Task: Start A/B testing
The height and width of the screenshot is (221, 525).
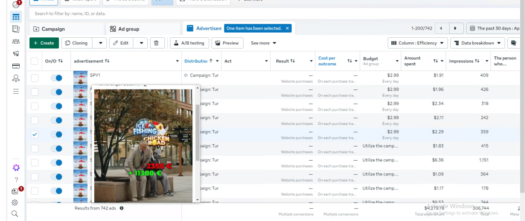Action: pos(189,43)
